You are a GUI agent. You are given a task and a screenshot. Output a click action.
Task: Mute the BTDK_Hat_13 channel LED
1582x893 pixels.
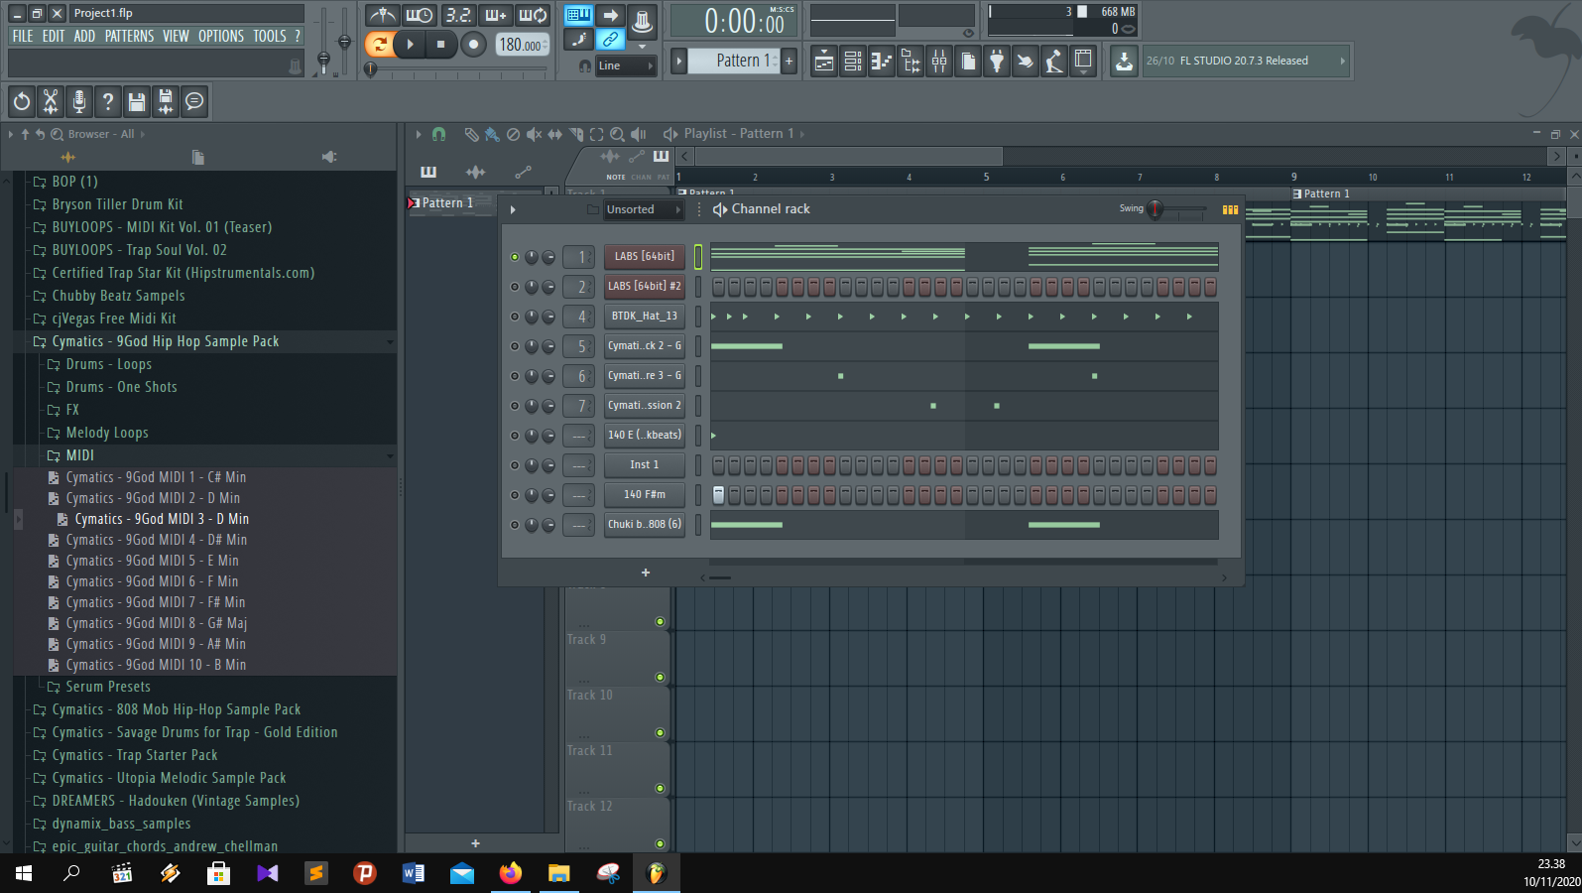[x=515, y=317]
